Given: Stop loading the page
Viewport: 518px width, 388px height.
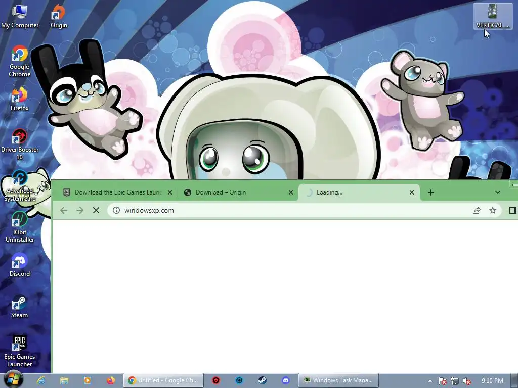Looking at the screenshot, I should click(96, 210).
